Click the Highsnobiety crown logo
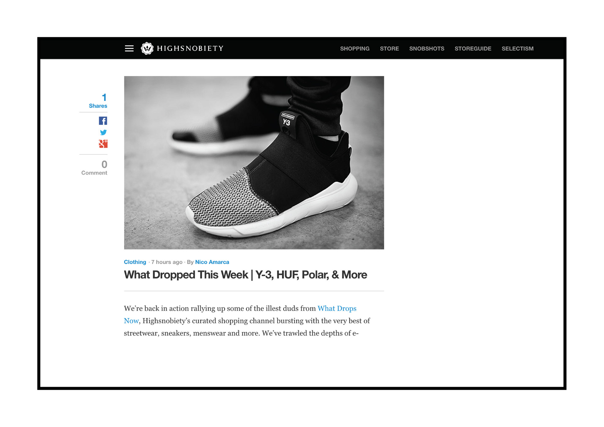 coord(147,48)
